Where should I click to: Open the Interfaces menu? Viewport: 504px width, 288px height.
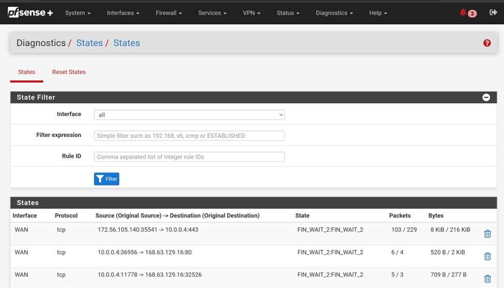tap(123, 13)
